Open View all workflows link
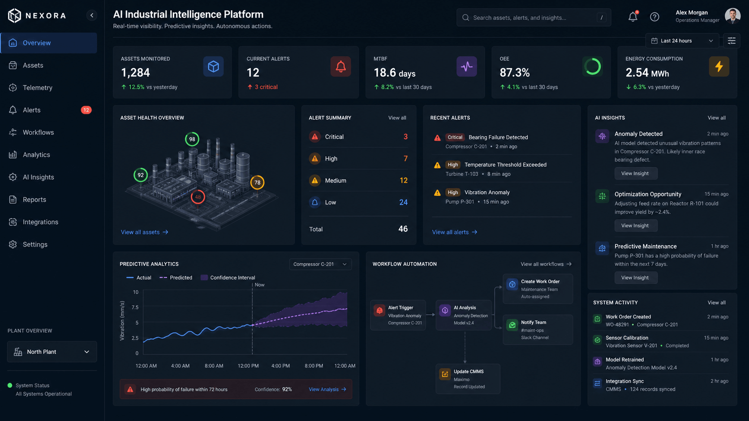 click(546, 264)
